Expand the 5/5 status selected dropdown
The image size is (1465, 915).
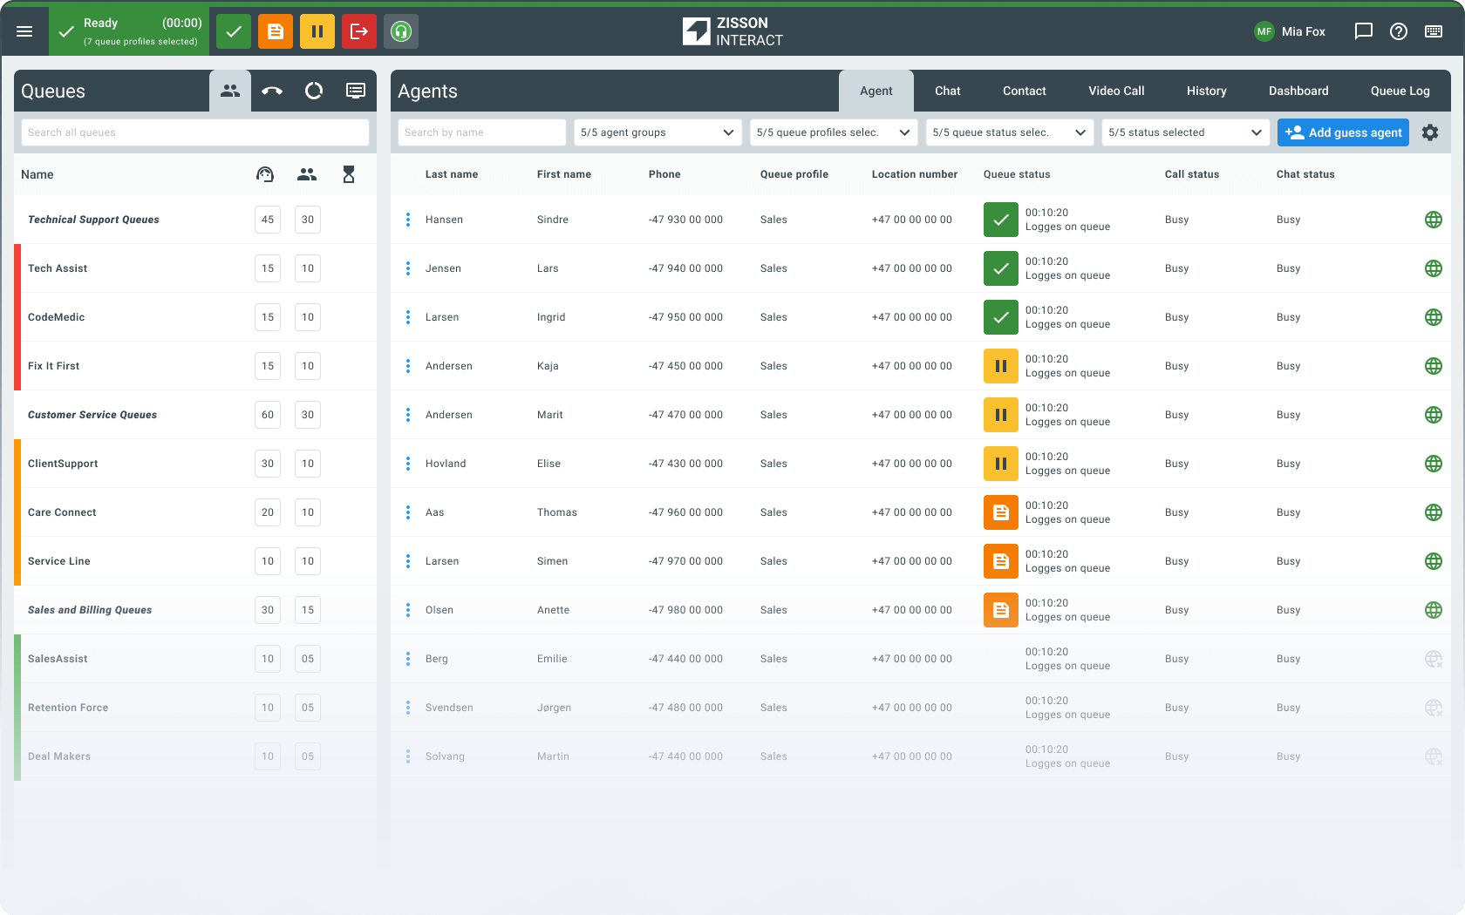[x=1186, y=132]
